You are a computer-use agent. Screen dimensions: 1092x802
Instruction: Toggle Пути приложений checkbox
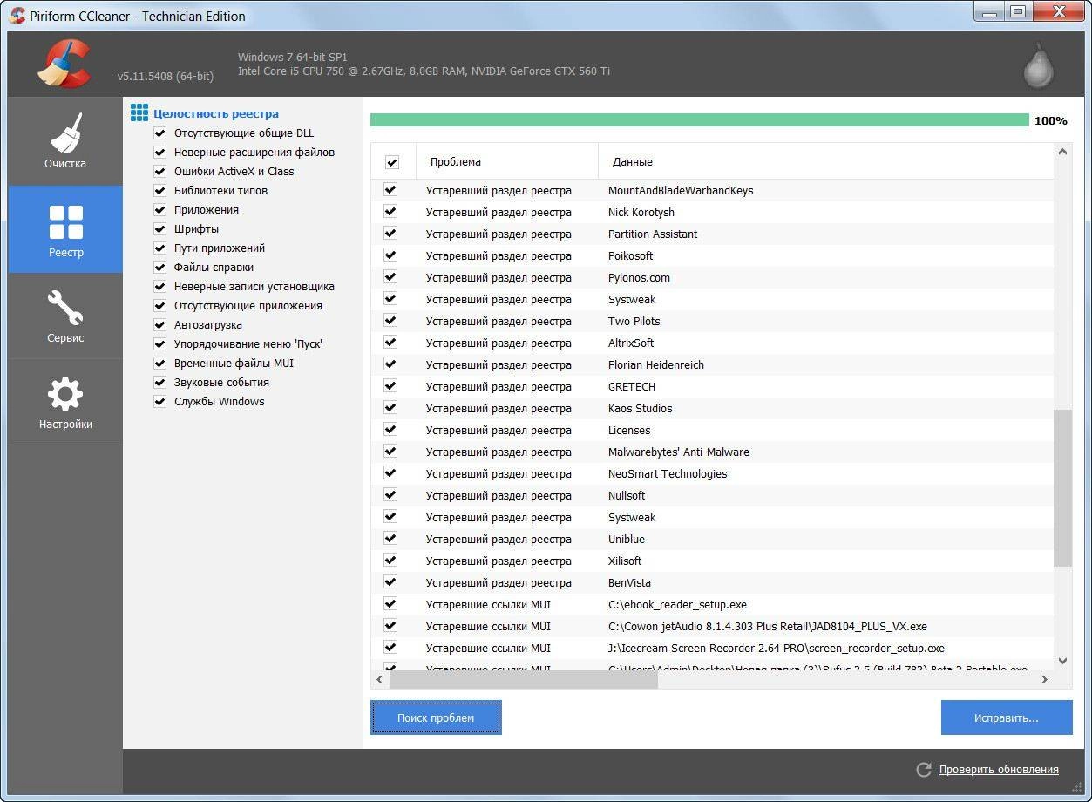tap(159, 248)
